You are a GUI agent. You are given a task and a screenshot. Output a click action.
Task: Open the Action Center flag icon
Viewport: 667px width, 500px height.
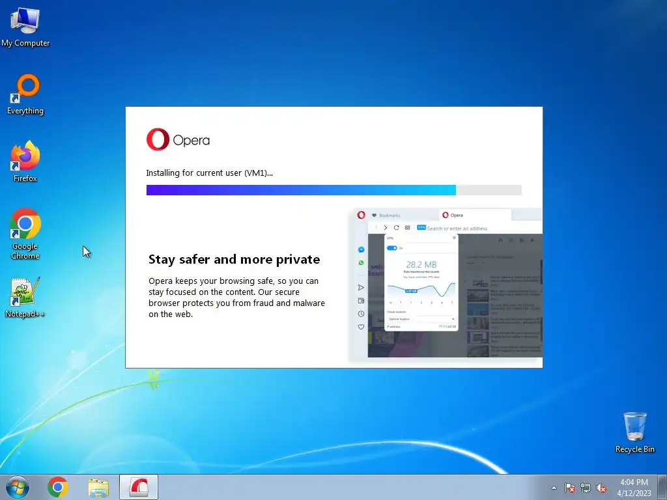[569, 488]
